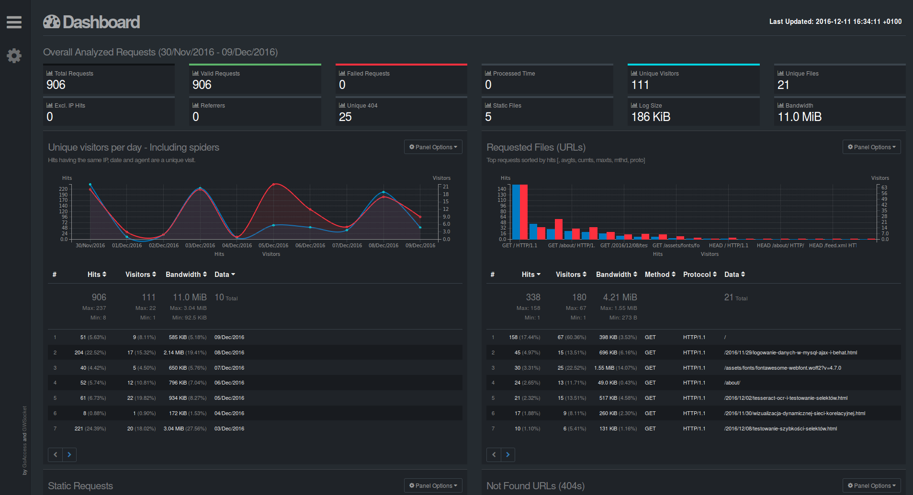The height and width of the screenshot is (495, 913).
Task: Click the /about/ URL row
Action: coord(732,383)
